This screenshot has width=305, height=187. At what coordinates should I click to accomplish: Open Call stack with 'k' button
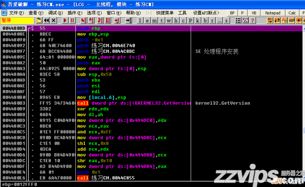point(197,20)
